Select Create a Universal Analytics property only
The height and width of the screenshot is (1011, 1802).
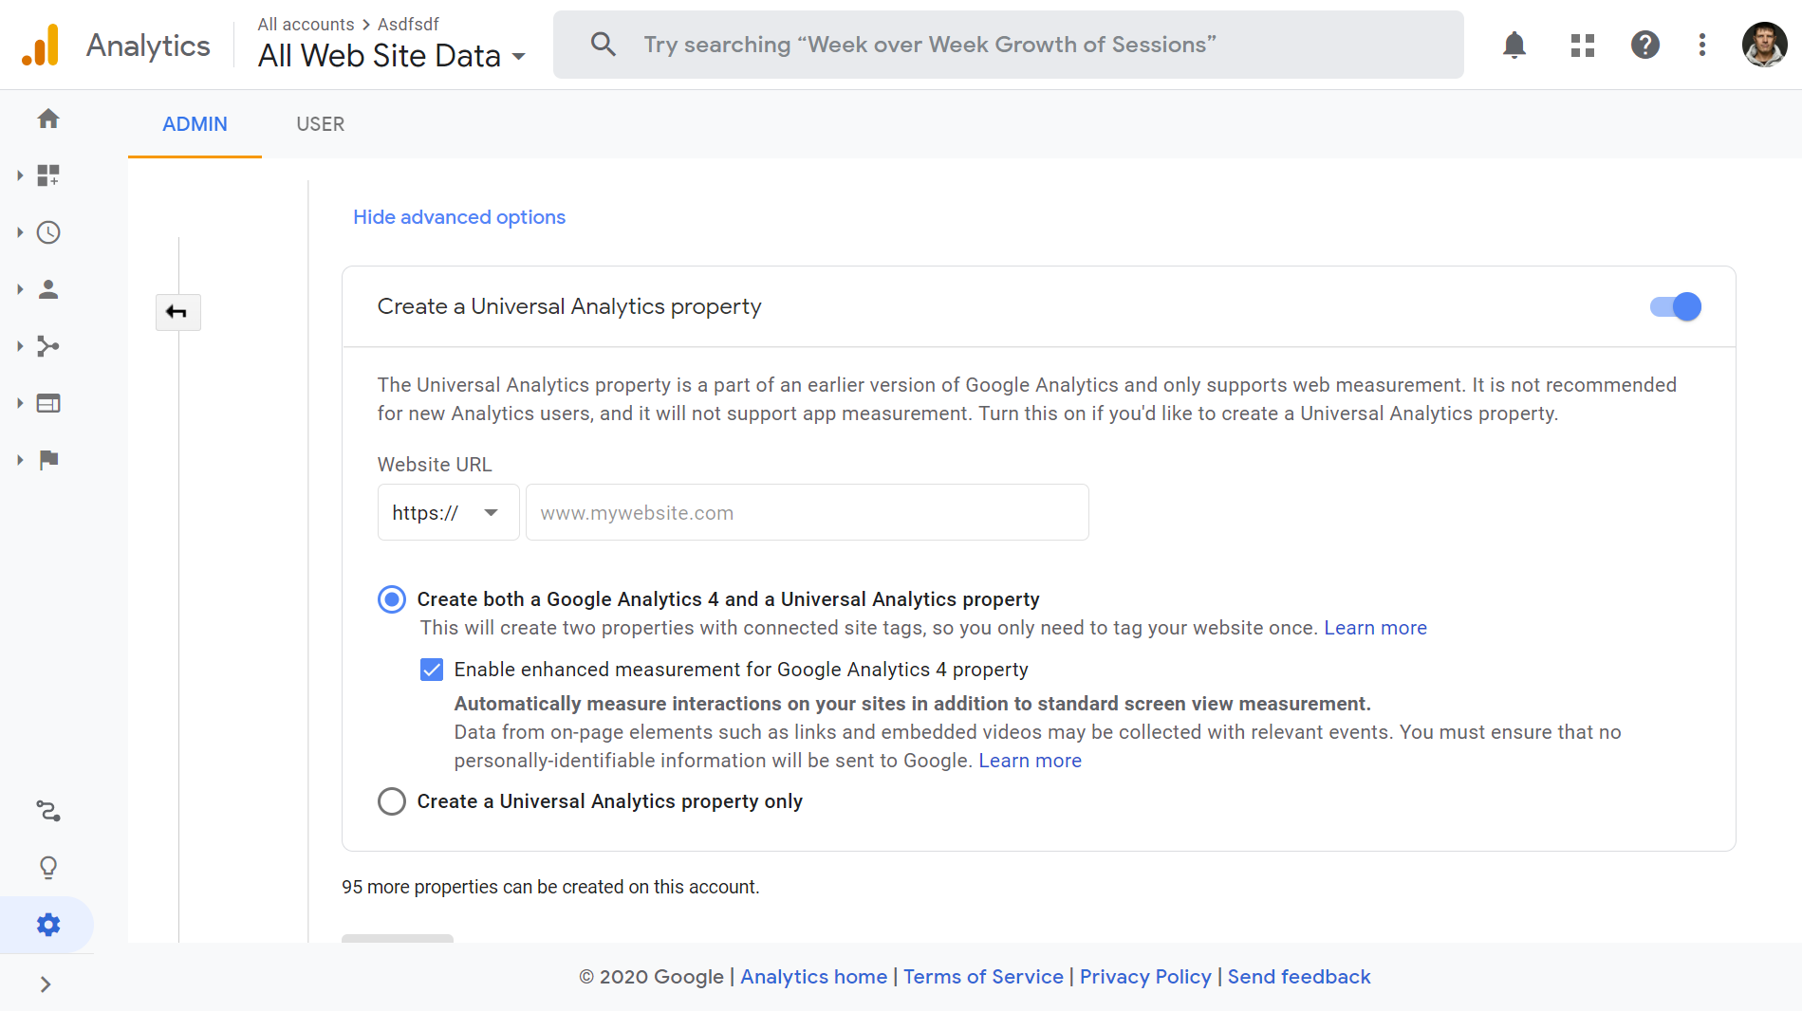coord(392,801)
